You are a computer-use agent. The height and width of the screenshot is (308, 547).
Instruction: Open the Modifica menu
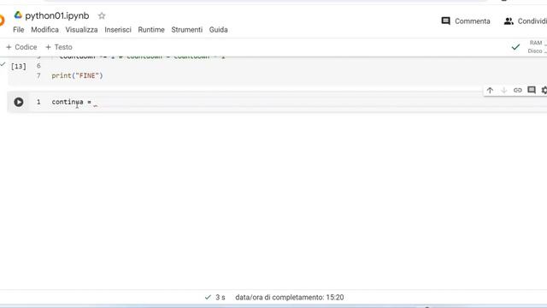pyautogui.click(x=44, y=30)
